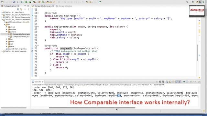Screen dimensions: 207x116
Task: Click the console horizontal scrollbar
Action: pos(92,108)
